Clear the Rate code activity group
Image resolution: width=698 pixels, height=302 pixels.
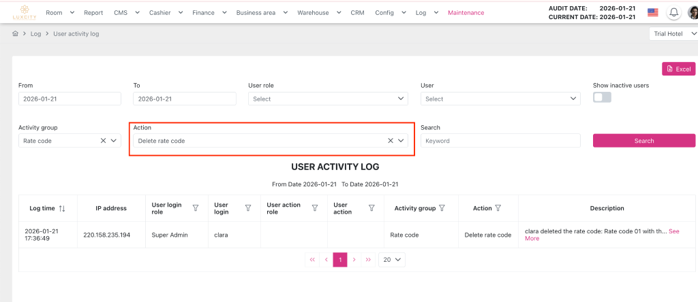point(104,141)
